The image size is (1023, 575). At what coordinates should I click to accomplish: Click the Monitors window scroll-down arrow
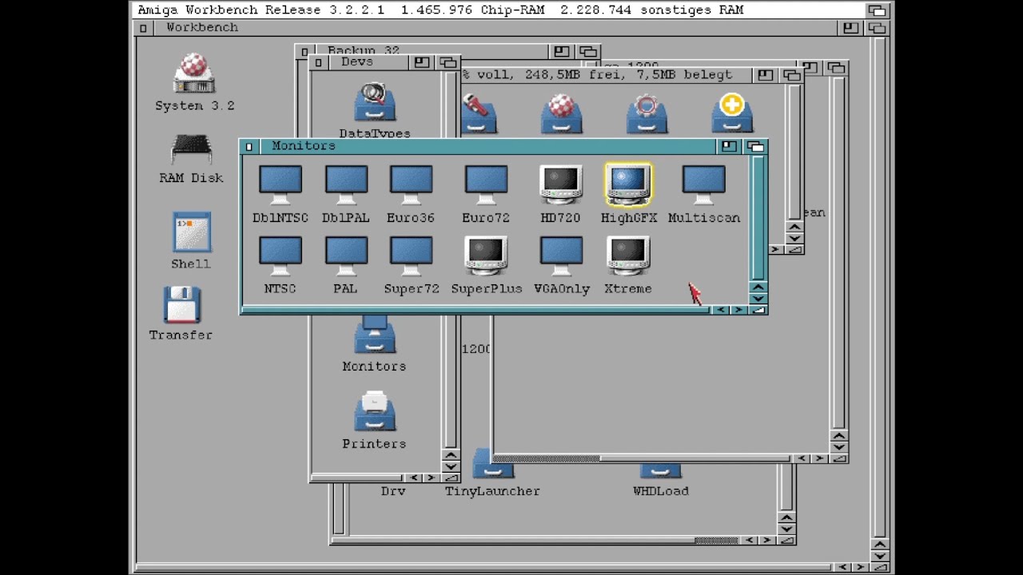point(758,298)
